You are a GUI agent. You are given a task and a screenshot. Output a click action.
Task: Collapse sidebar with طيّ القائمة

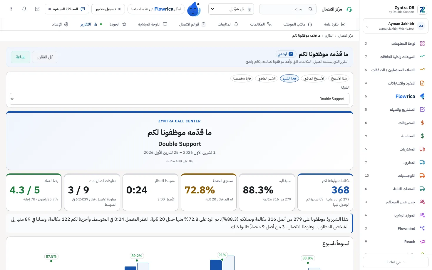[396, 262]
